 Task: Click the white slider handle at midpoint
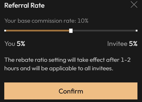pos(71,31)
